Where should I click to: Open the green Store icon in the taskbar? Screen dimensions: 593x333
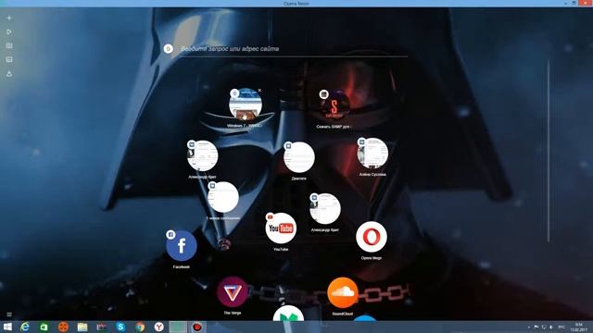tap(44, 327)
